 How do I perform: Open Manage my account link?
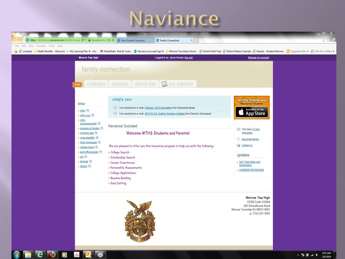click(258, 58)
